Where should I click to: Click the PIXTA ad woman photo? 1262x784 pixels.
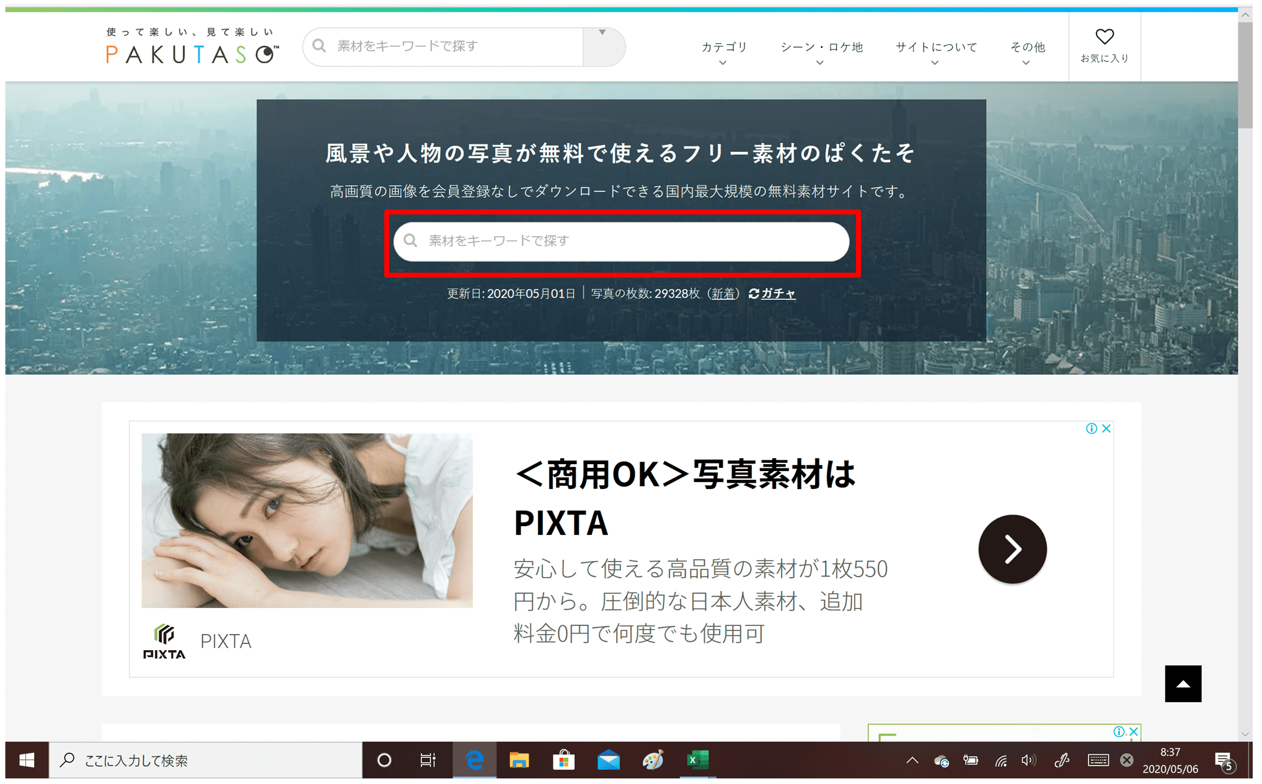307,520
